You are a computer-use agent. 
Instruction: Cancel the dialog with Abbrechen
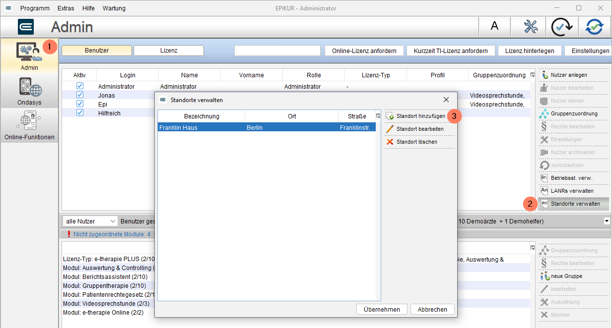(x=432, y=309)
